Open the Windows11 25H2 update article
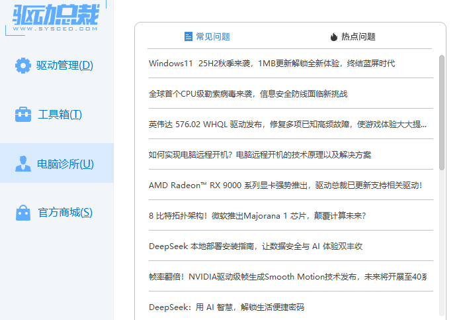Screen dimensions: 463x320 click(x=271, y=64)
